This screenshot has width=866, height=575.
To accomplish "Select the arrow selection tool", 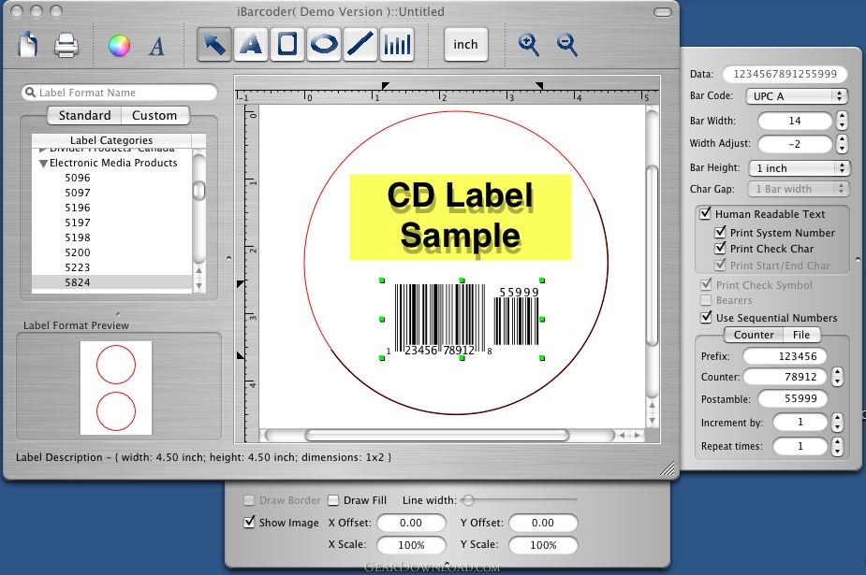I will click(x=214, y=45).
